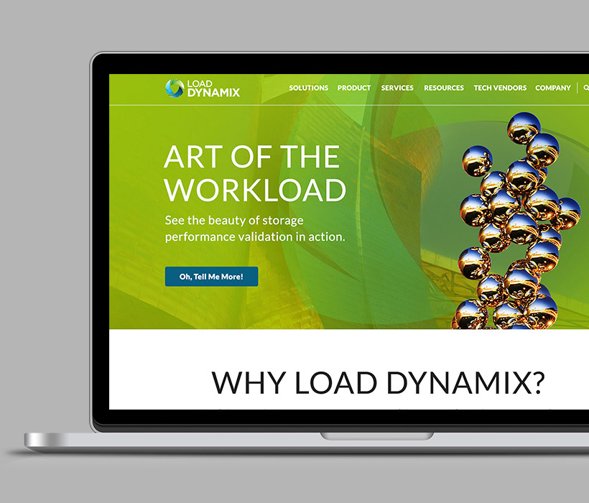Click the Load Dynamix logo
The width and height of the screenshot is (589, 503).
[203, 88]
